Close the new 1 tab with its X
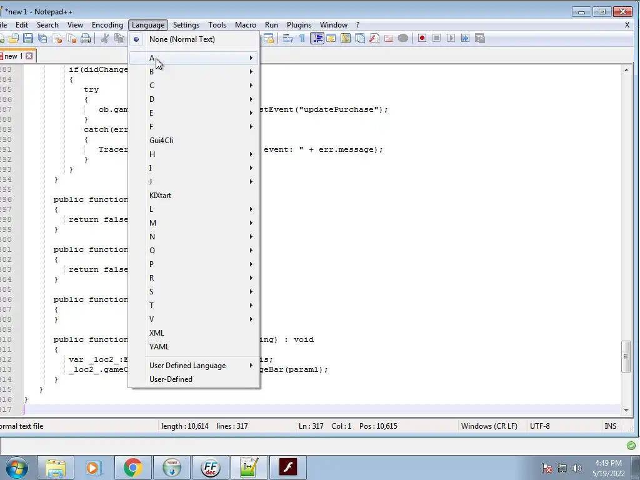The image size is (640, 480). 29,56
